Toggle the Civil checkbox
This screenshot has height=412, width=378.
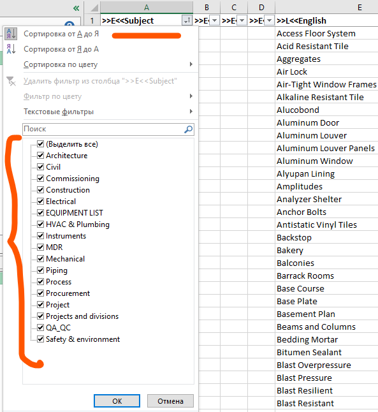[x=40, y=167]
